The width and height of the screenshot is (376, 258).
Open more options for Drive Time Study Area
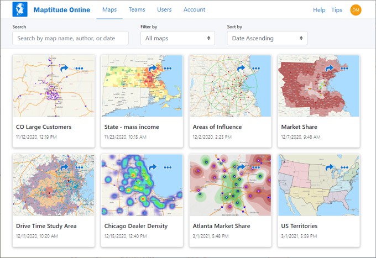point(79,167)
